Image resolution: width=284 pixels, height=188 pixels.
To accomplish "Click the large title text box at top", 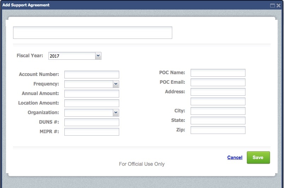I will pos(93,33).
